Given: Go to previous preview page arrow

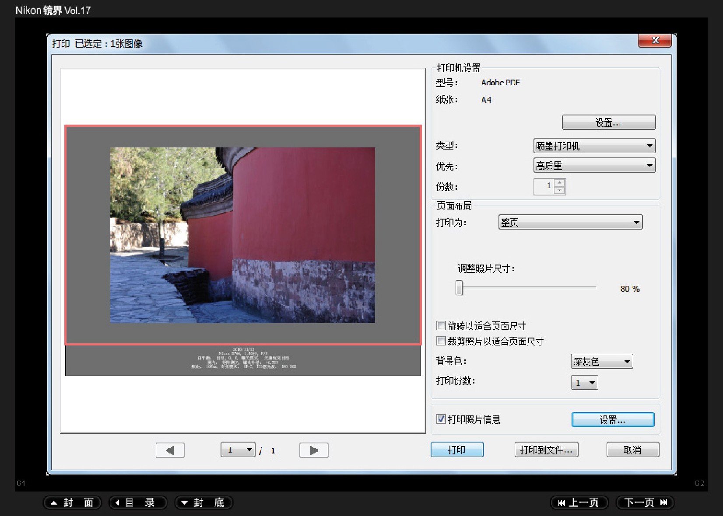Looking at the screenshot, I should coord(170,450).
